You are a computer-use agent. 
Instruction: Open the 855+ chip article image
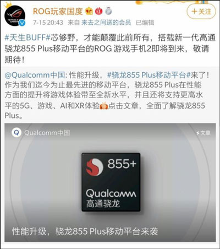(x=110, y=182)
